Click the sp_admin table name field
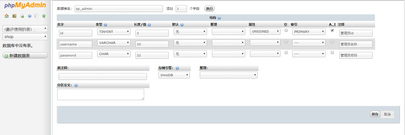This screenshot has height=135, width=405. pos(119,9)
